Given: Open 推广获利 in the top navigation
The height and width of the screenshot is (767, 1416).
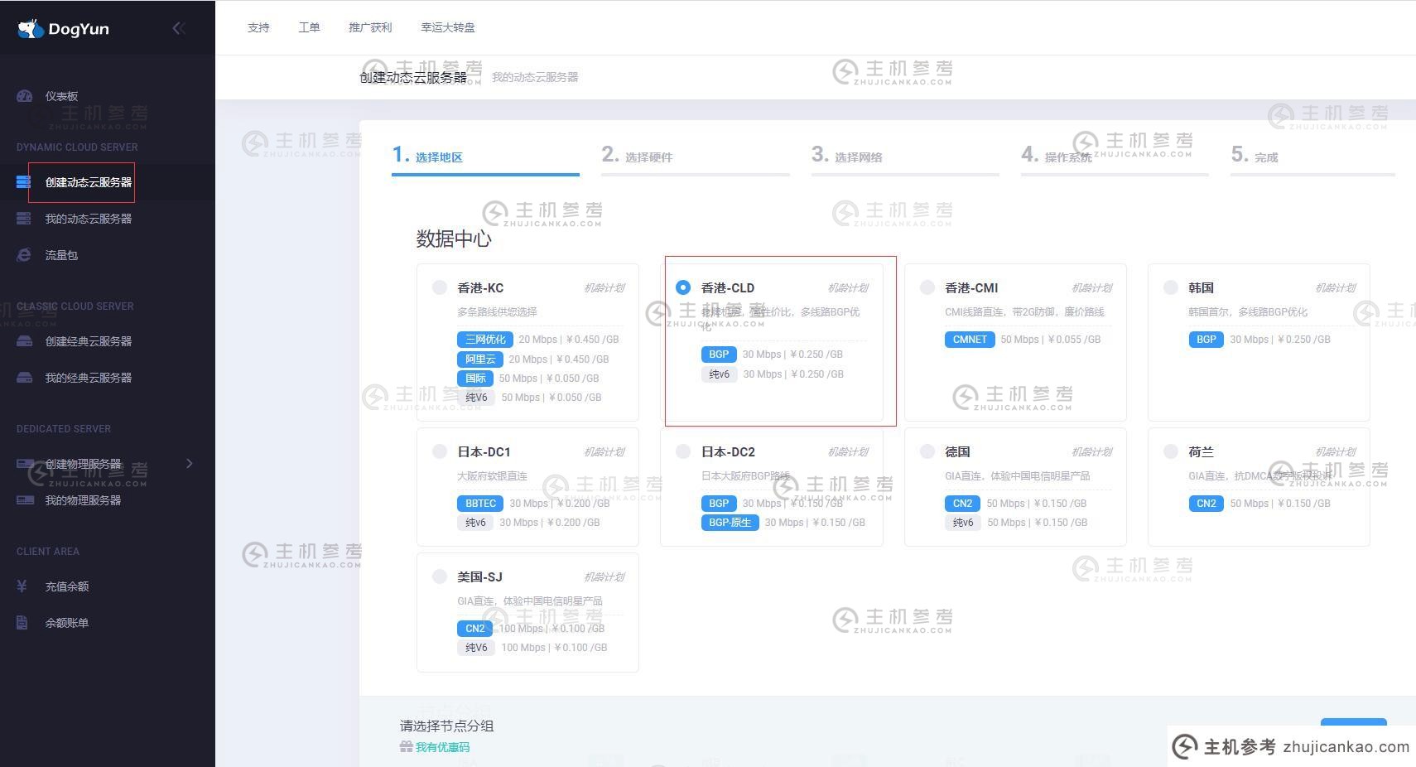Looking at the screenshot, I should click(x=370, y=27).
